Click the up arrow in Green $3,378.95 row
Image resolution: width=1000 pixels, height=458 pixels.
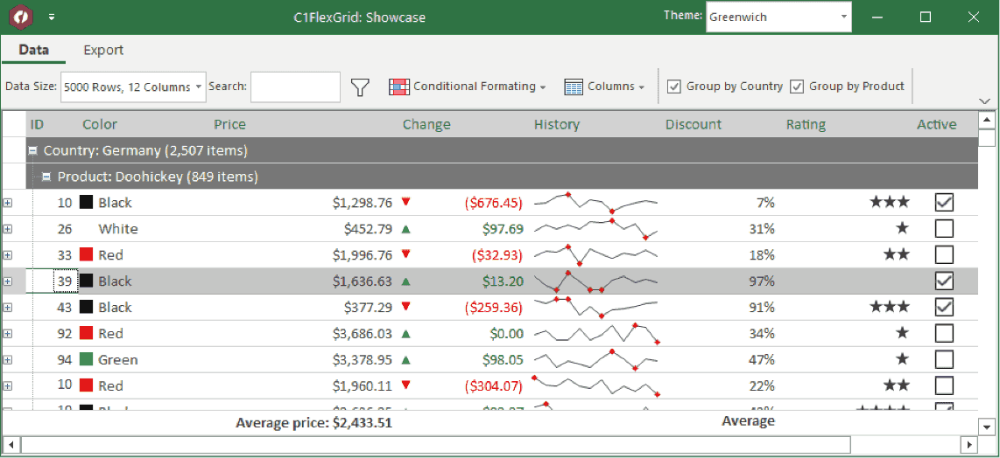pos(405,360)
